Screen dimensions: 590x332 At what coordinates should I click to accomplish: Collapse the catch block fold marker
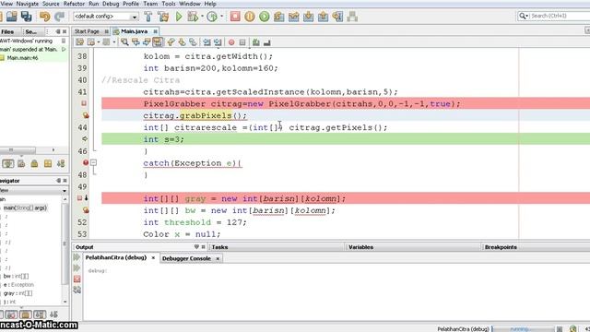93,162
